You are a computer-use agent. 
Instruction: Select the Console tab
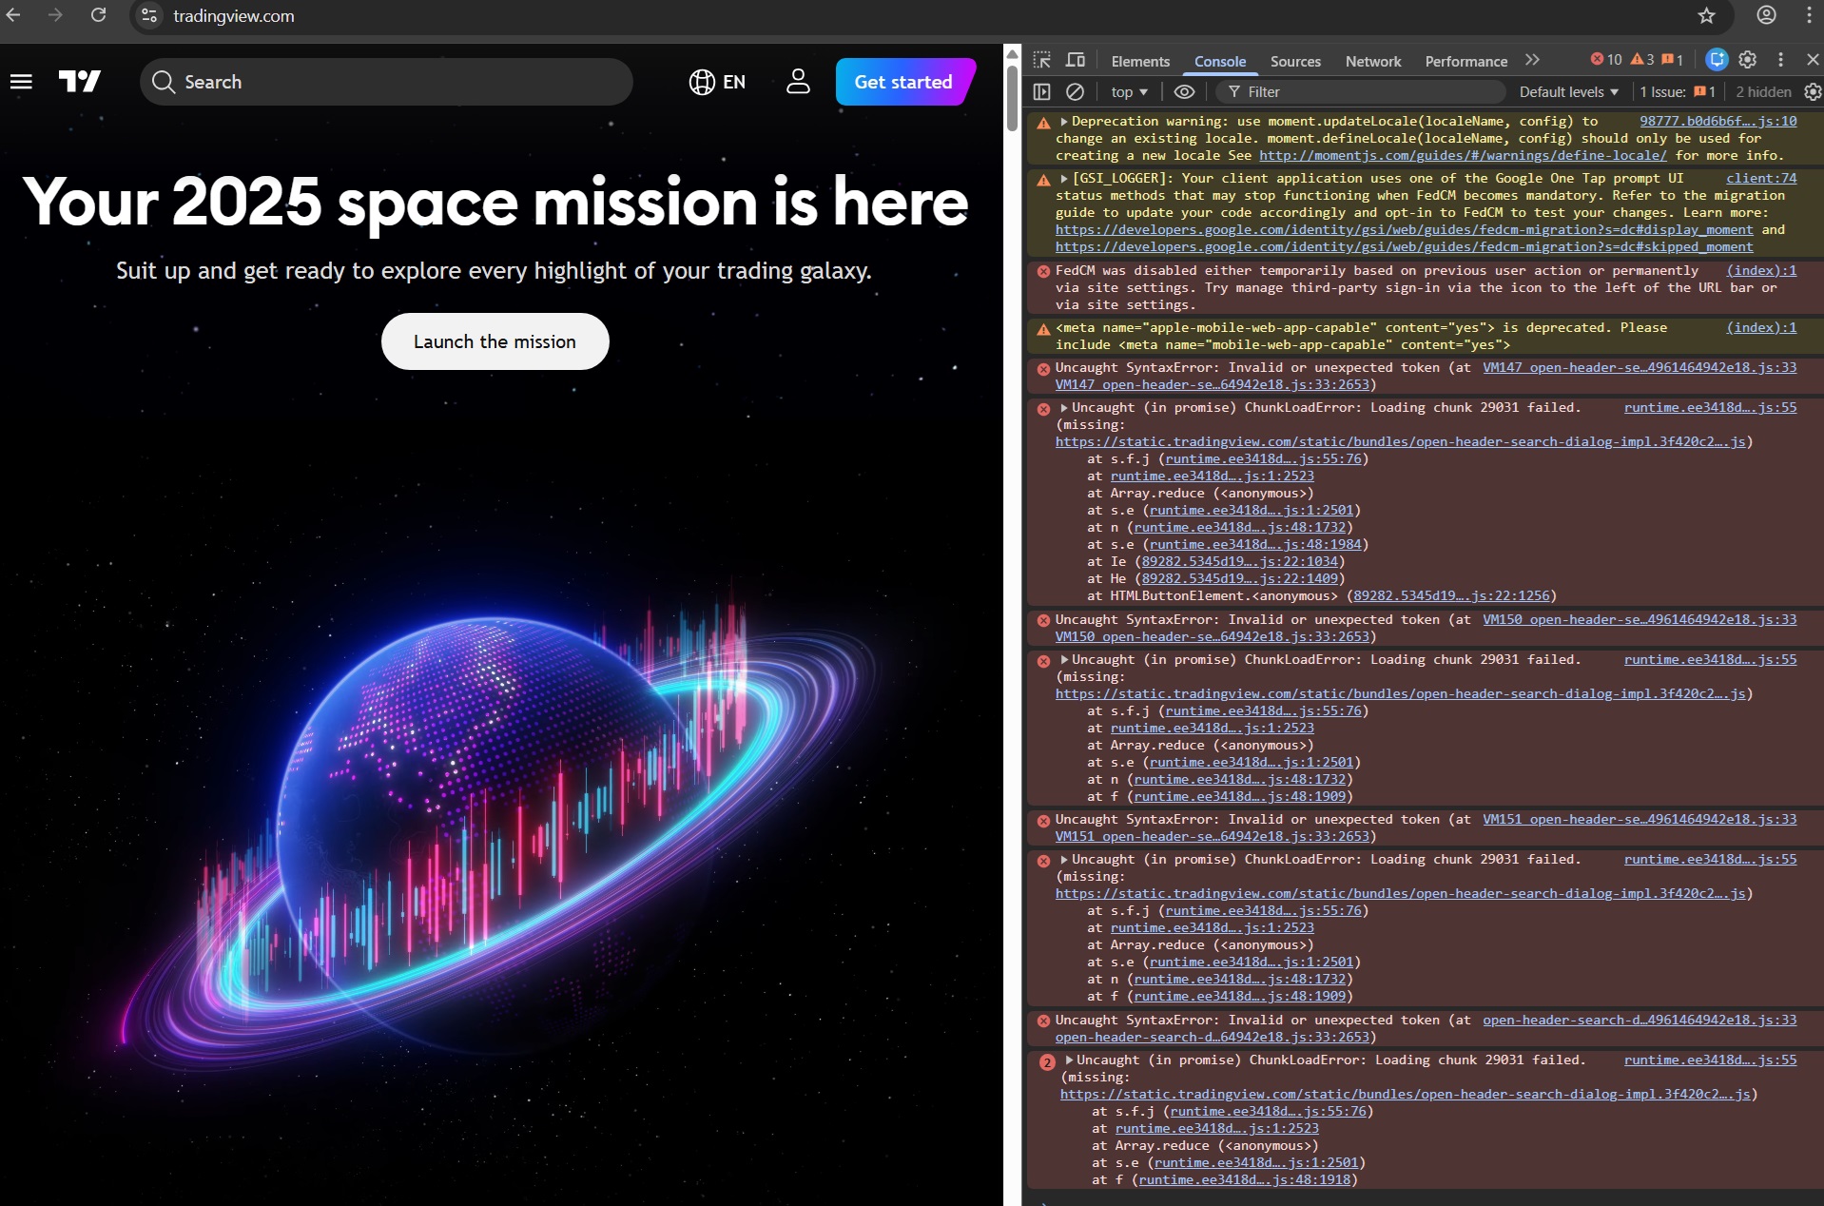[1220, 61]
